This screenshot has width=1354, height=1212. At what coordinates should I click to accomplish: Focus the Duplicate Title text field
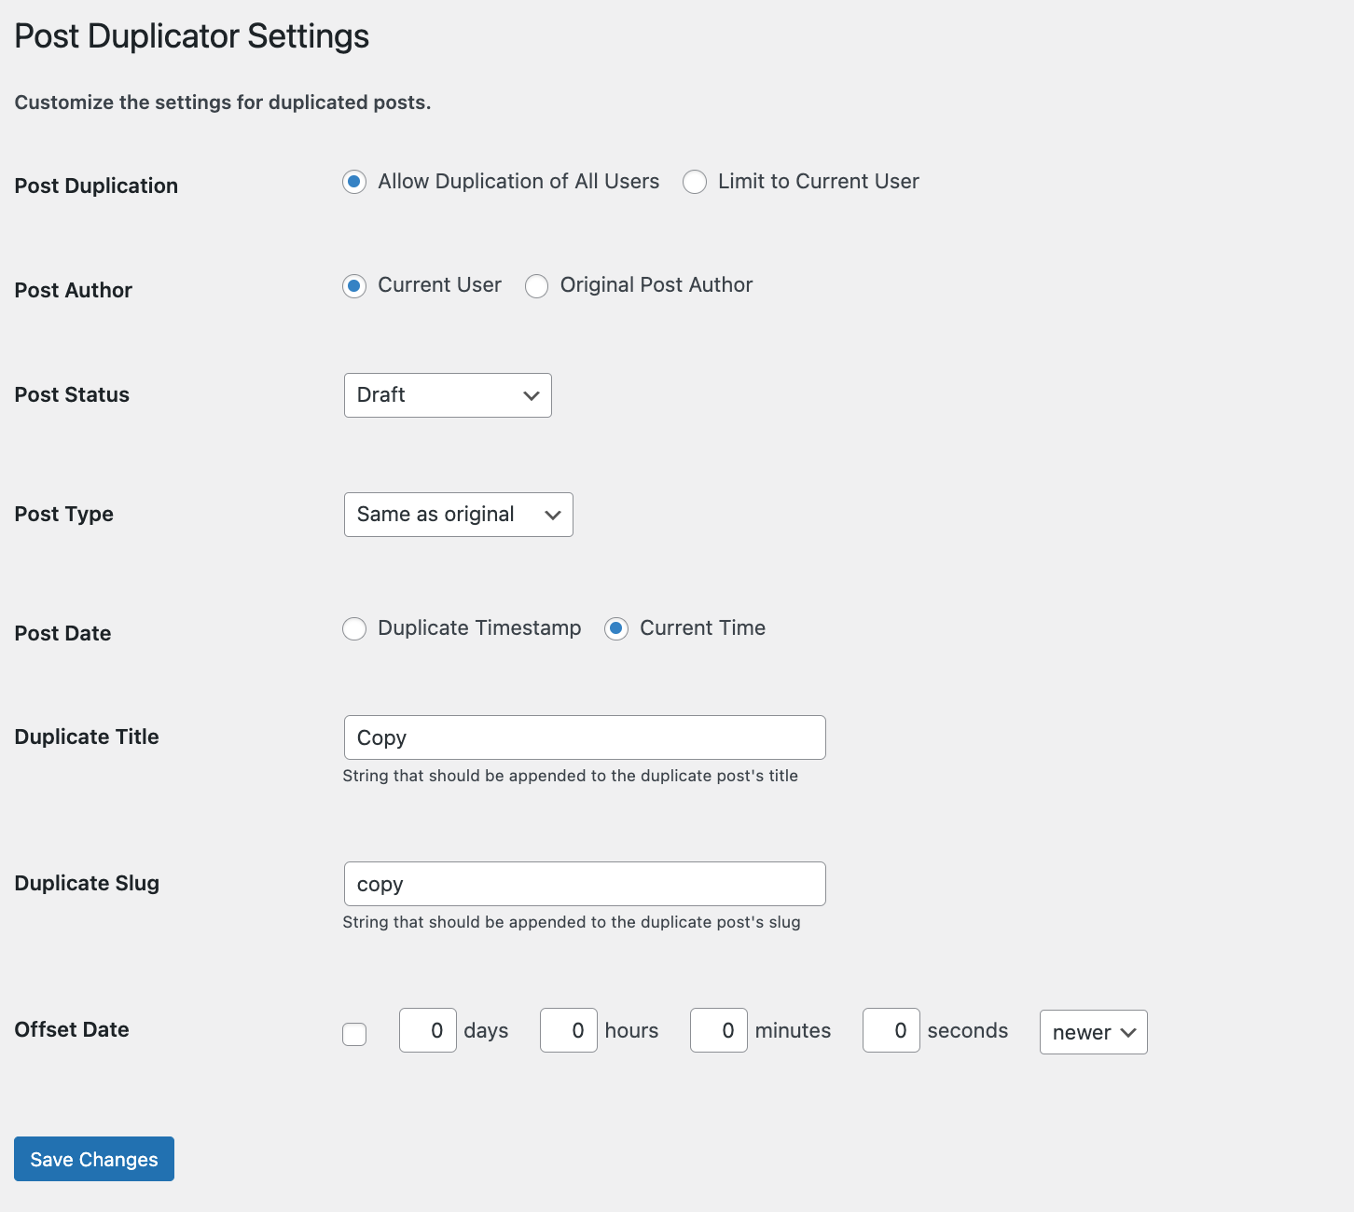tap(585, 737)
